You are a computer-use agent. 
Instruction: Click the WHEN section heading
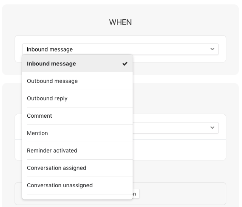pos(120,22)
